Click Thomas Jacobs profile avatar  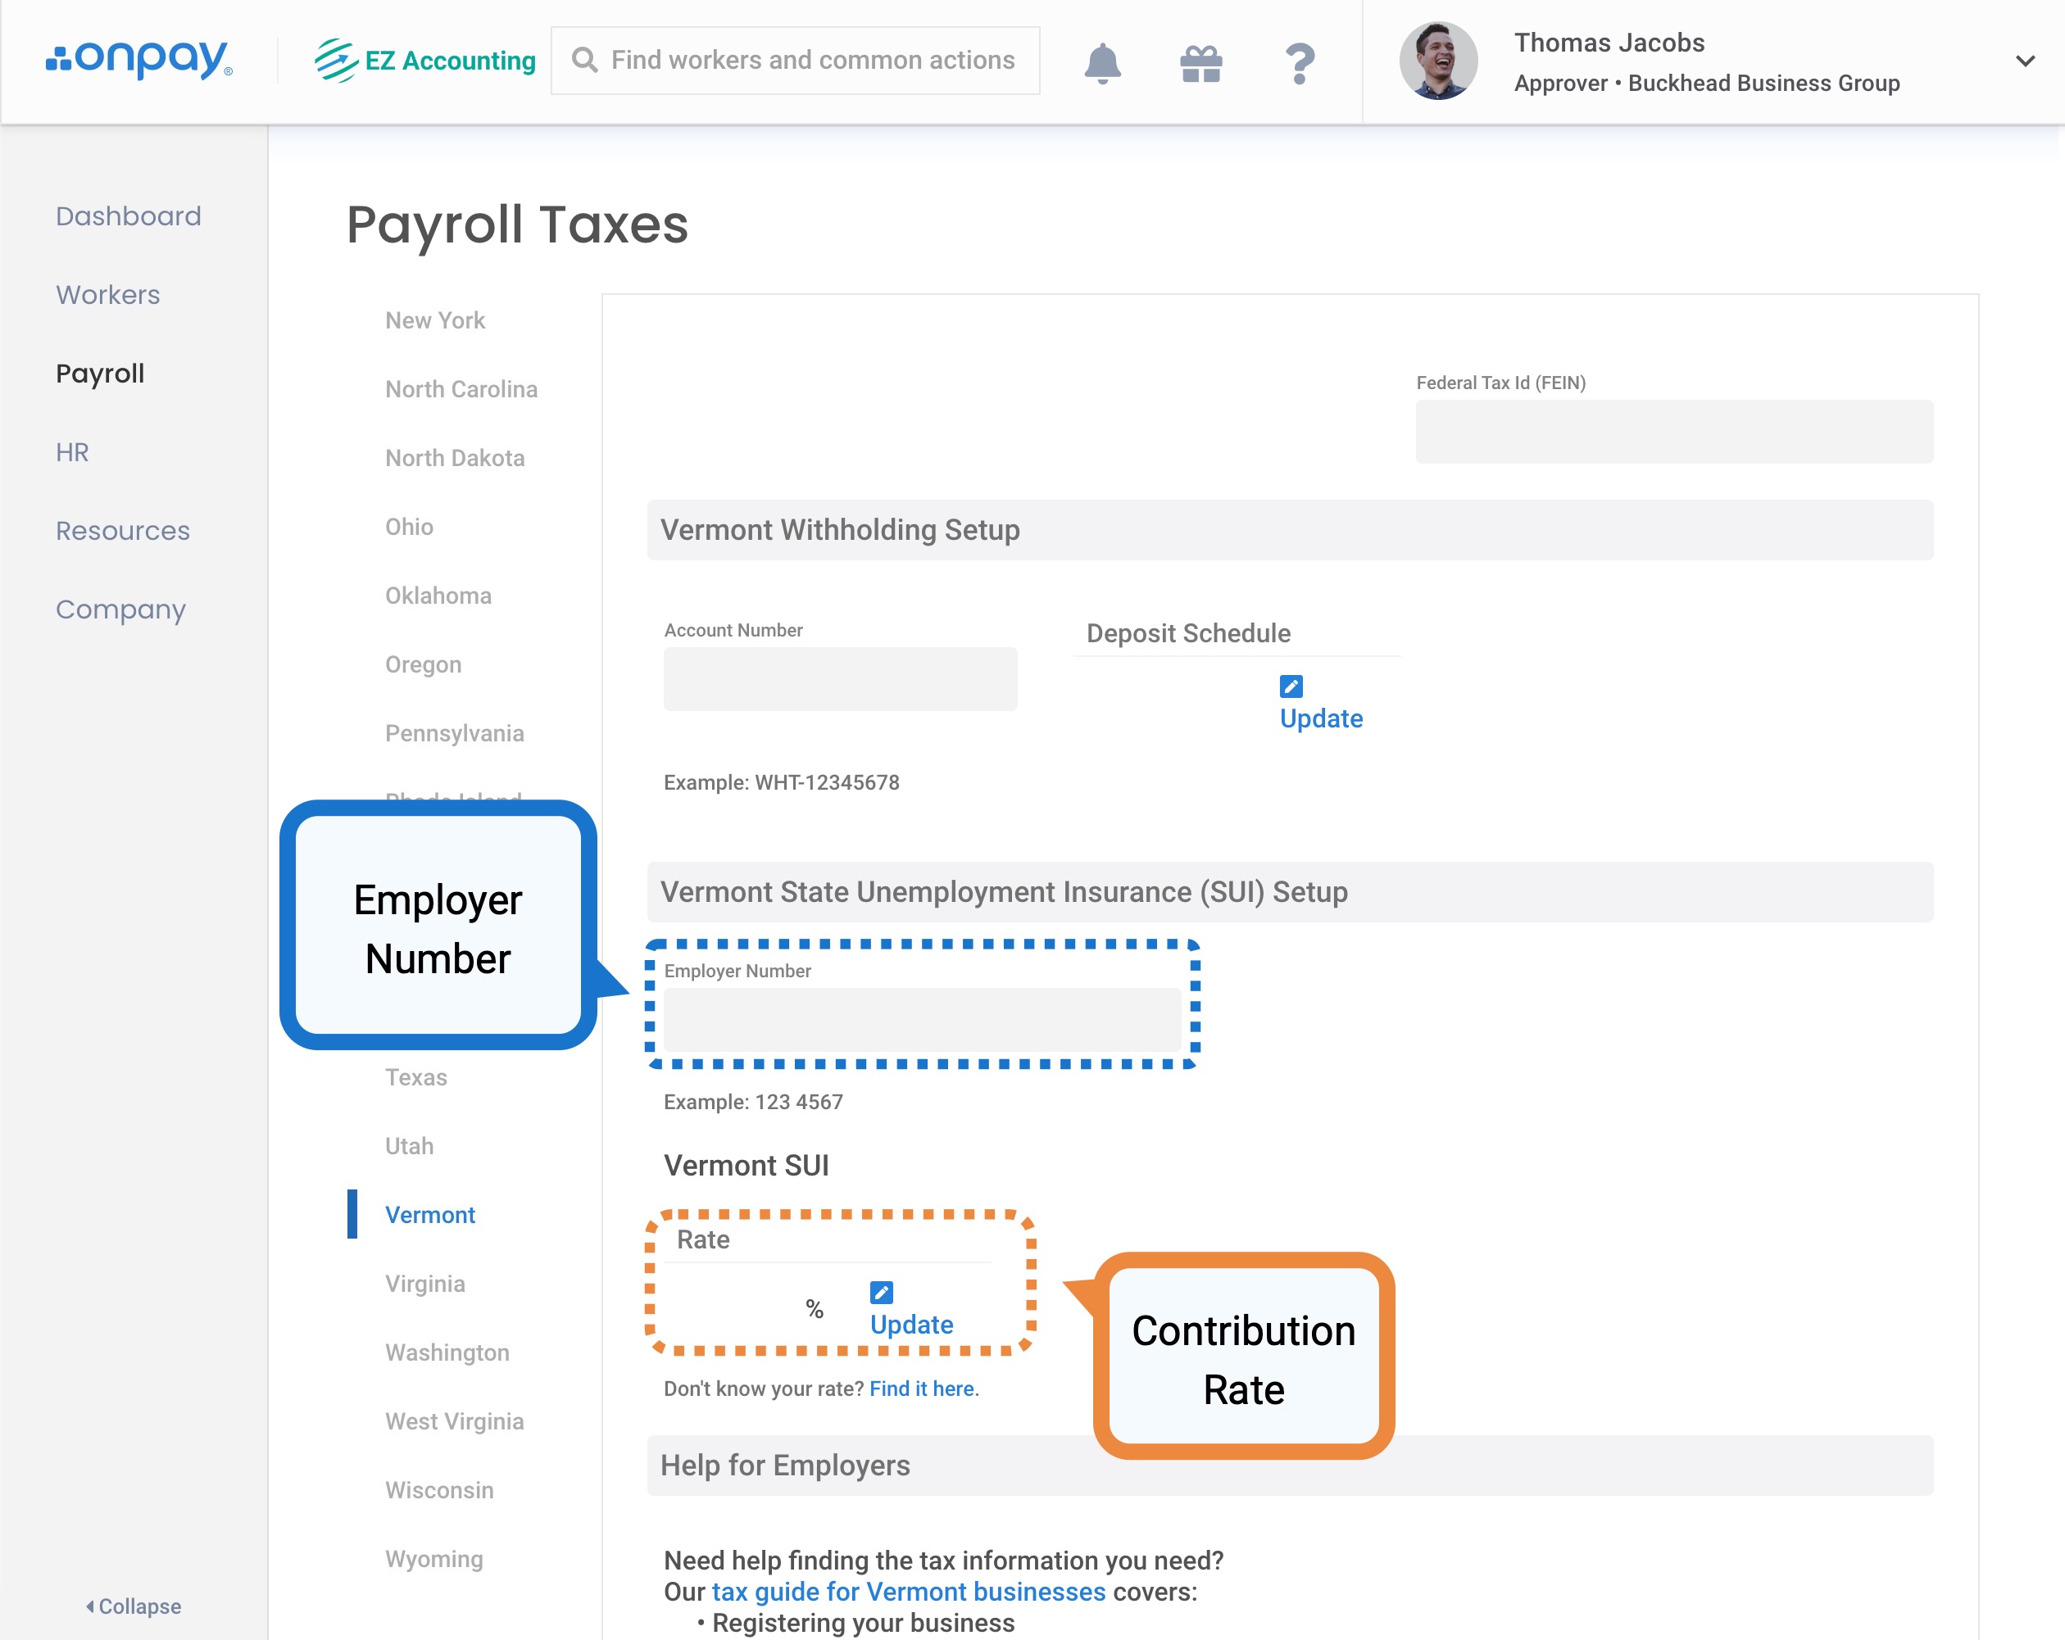1437,61
